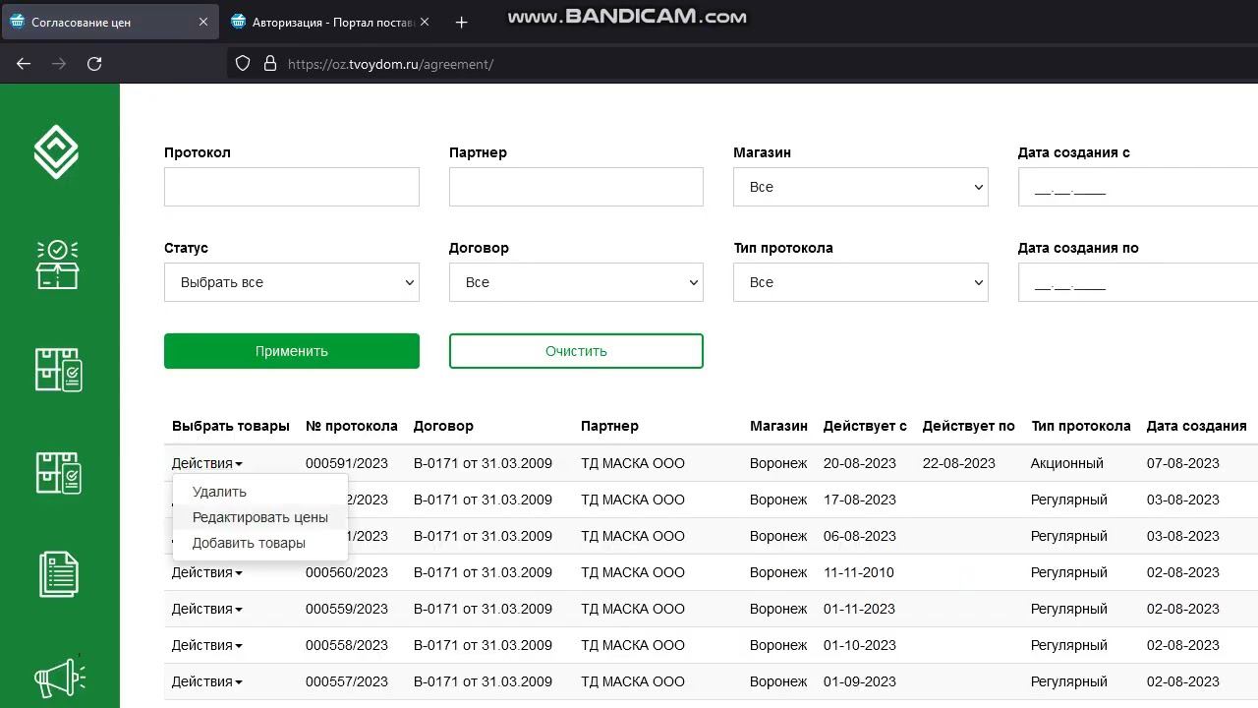Screen dimensions: 1258x708
Task: Open the Тип протокола filter dropdown
Action: pyautogui.click(x=861, y=282)
